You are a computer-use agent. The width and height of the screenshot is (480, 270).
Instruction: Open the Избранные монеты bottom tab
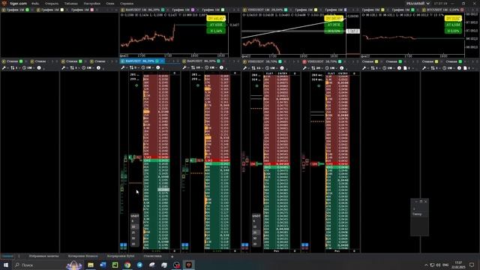click(43, 256)
